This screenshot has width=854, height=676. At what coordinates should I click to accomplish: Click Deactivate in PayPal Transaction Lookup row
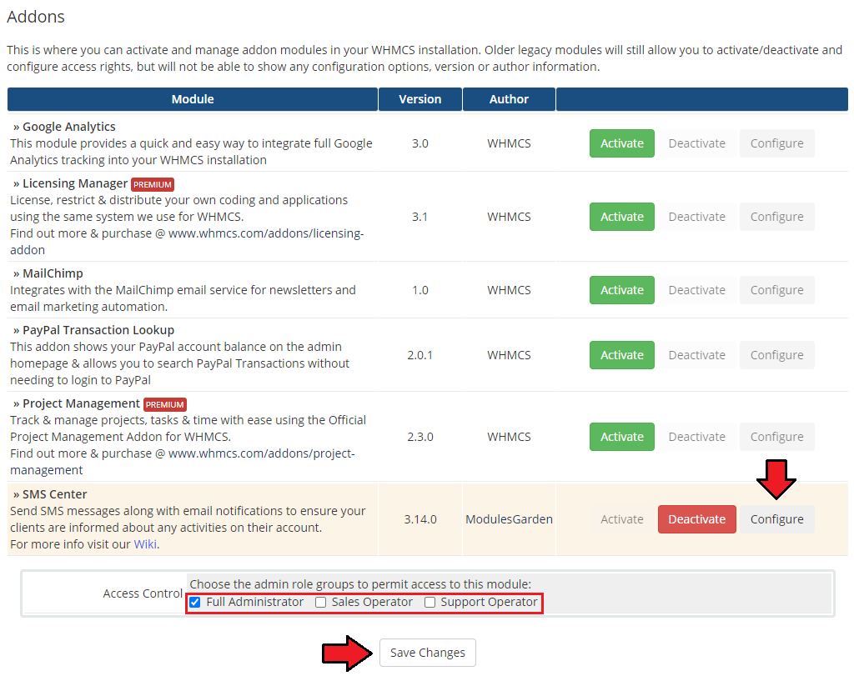pyautogui.click(x=696, y=355)
